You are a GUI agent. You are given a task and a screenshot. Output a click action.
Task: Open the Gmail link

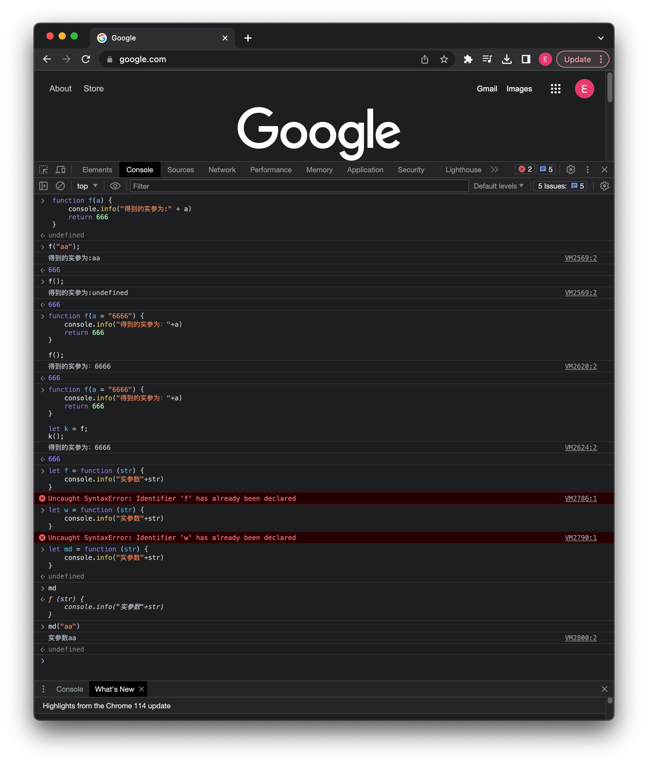tap(487, 88)
